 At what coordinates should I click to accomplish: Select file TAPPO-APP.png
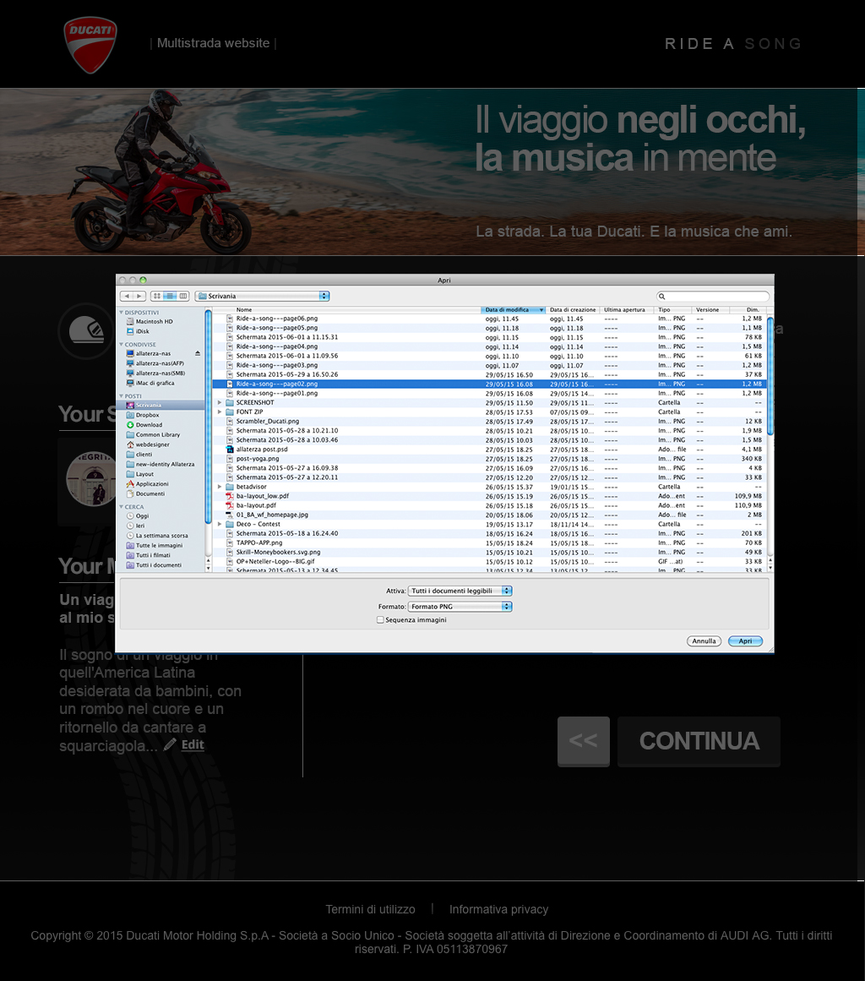(x=489, y=543)
